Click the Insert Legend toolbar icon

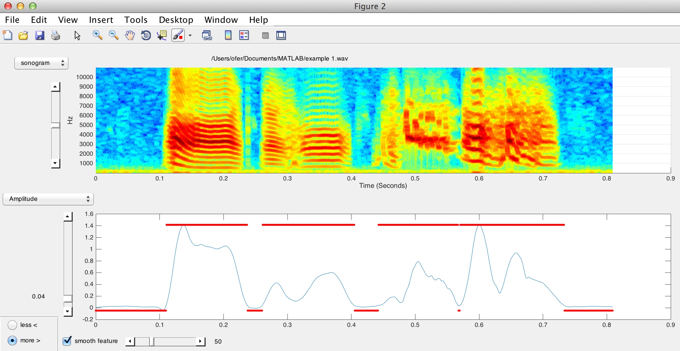click(244, 35)
